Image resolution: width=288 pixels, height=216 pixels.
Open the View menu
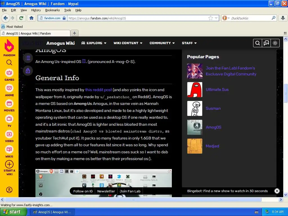pyautogui.click(x=24, y=10)
